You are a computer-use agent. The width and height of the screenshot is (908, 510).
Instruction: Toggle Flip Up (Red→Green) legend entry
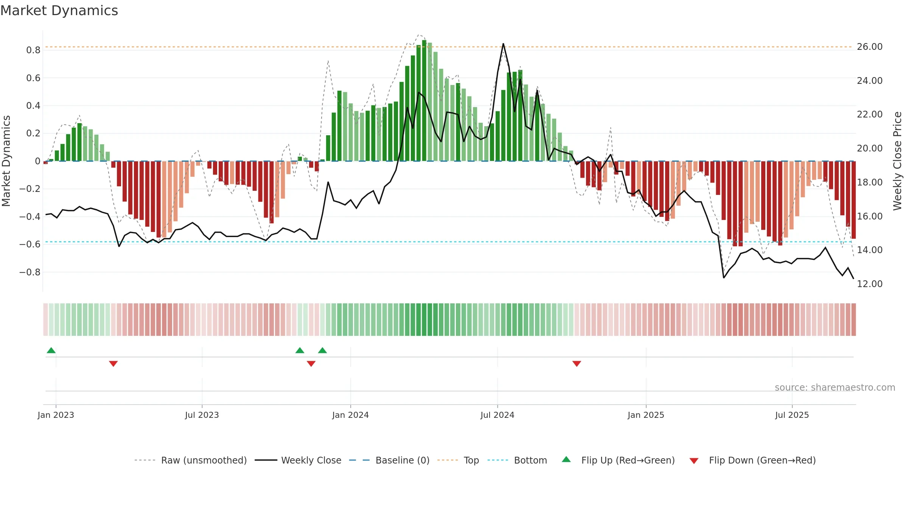coord(619,460)
